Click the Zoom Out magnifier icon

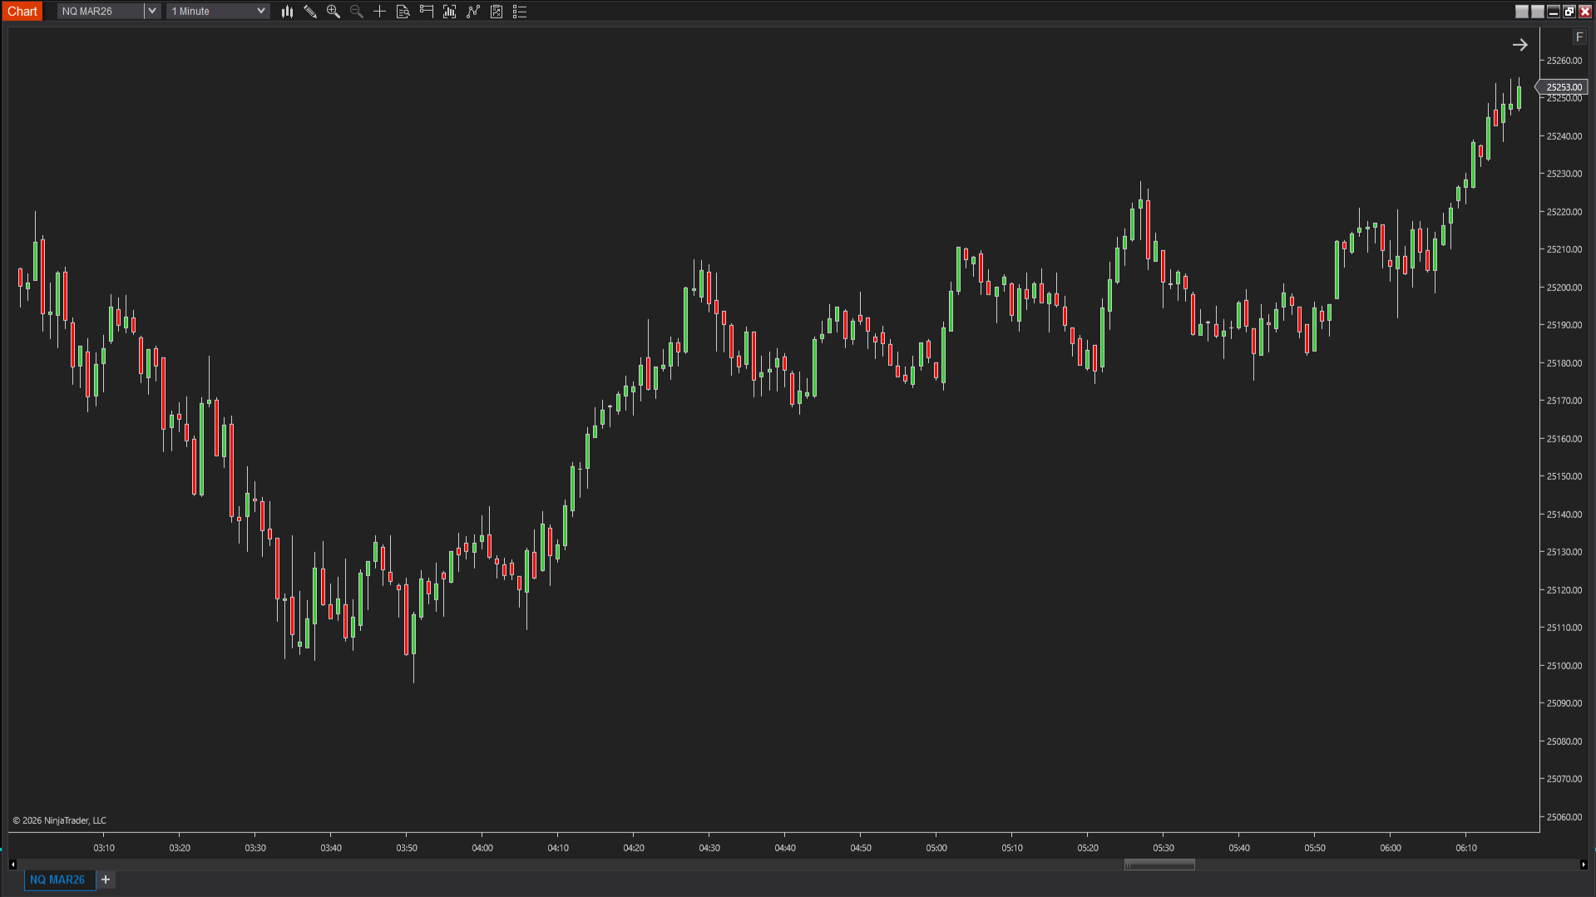coord(357,12)
